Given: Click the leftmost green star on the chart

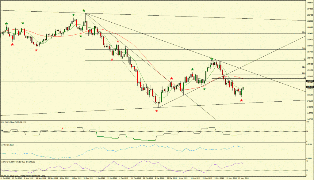Looking at the screenshot, I should tap(6, 24).
